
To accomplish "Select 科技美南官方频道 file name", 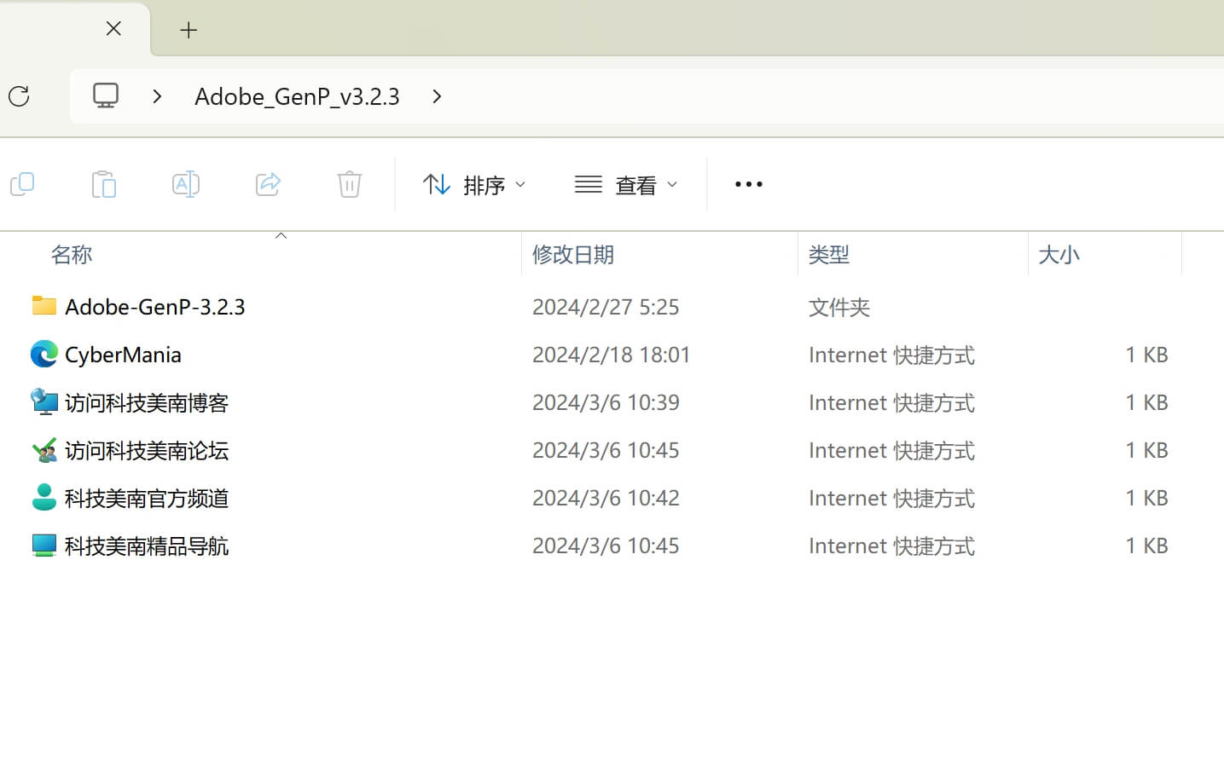I will 147,498.
